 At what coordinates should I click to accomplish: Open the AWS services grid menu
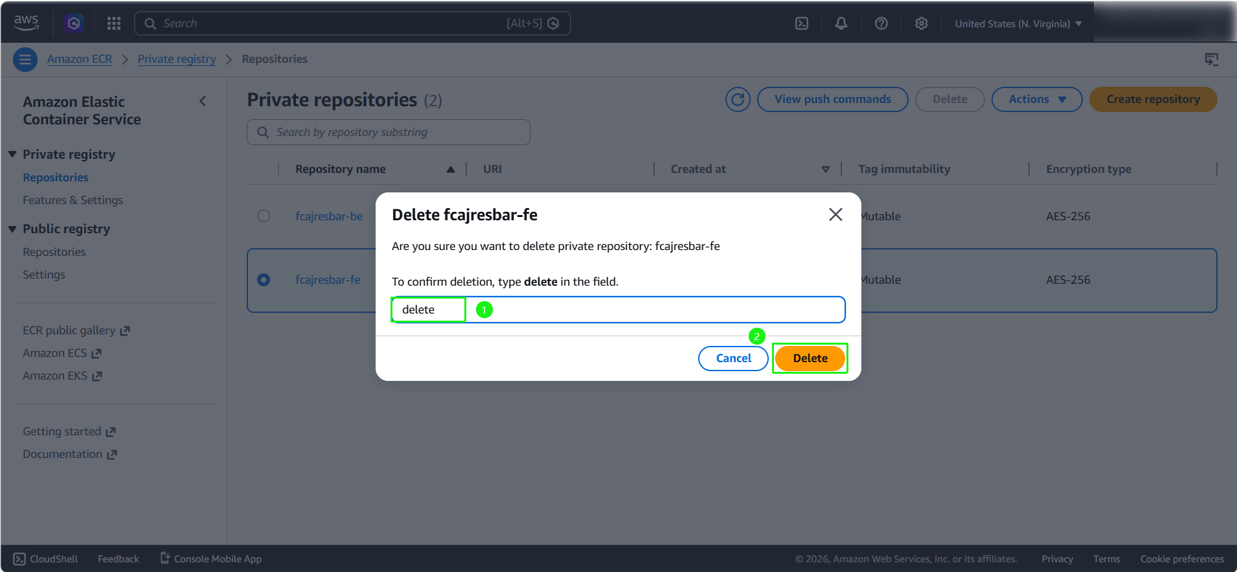coord(114,23)
